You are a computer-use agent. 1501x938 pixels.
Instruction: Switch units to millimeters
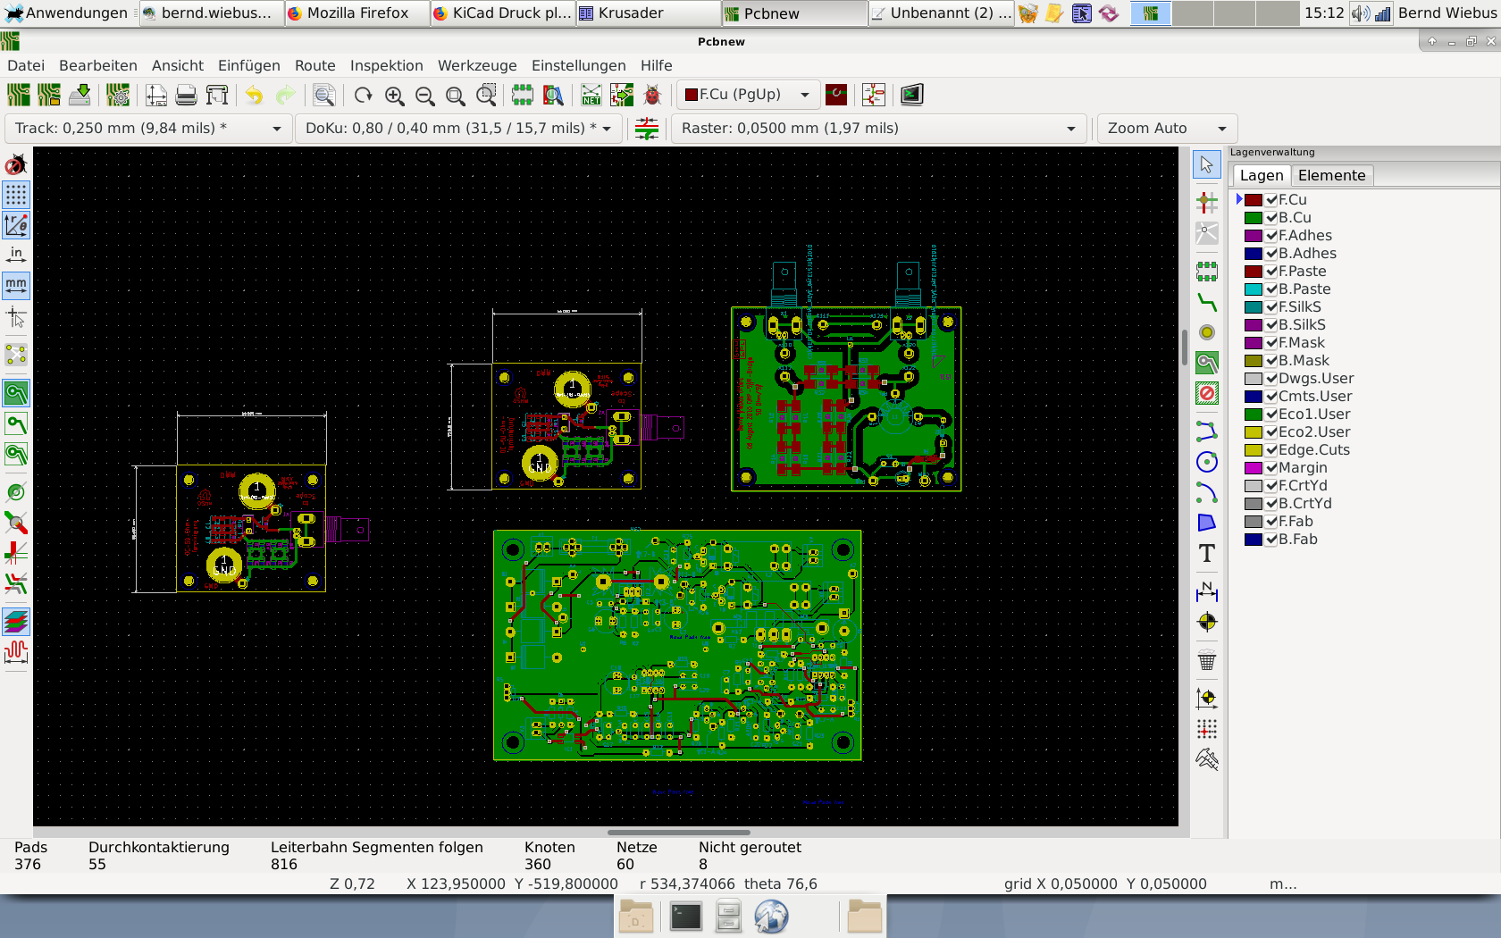pyautogui.click(x=16, y=286)
